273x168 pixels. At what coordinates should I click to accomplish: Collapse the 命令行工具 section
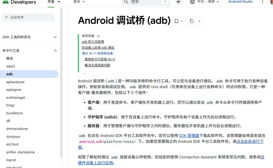55,51
